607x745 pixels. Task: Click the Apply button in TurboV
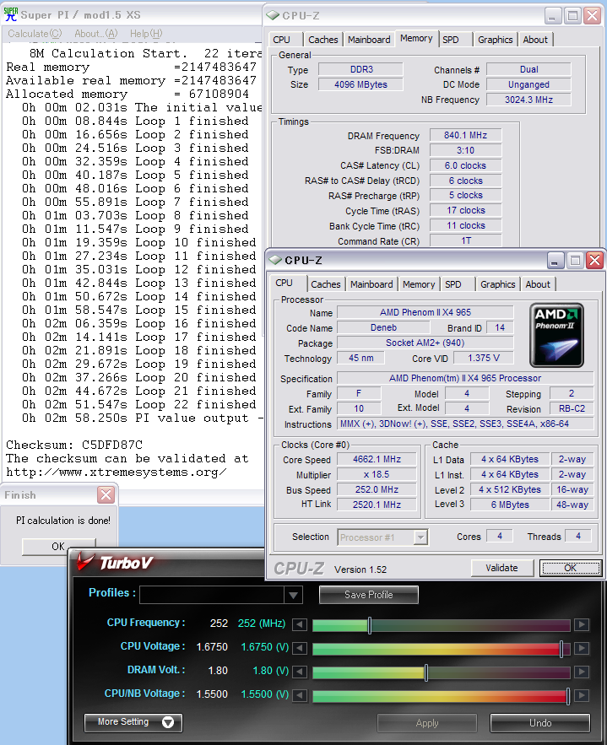click(427, 723)
